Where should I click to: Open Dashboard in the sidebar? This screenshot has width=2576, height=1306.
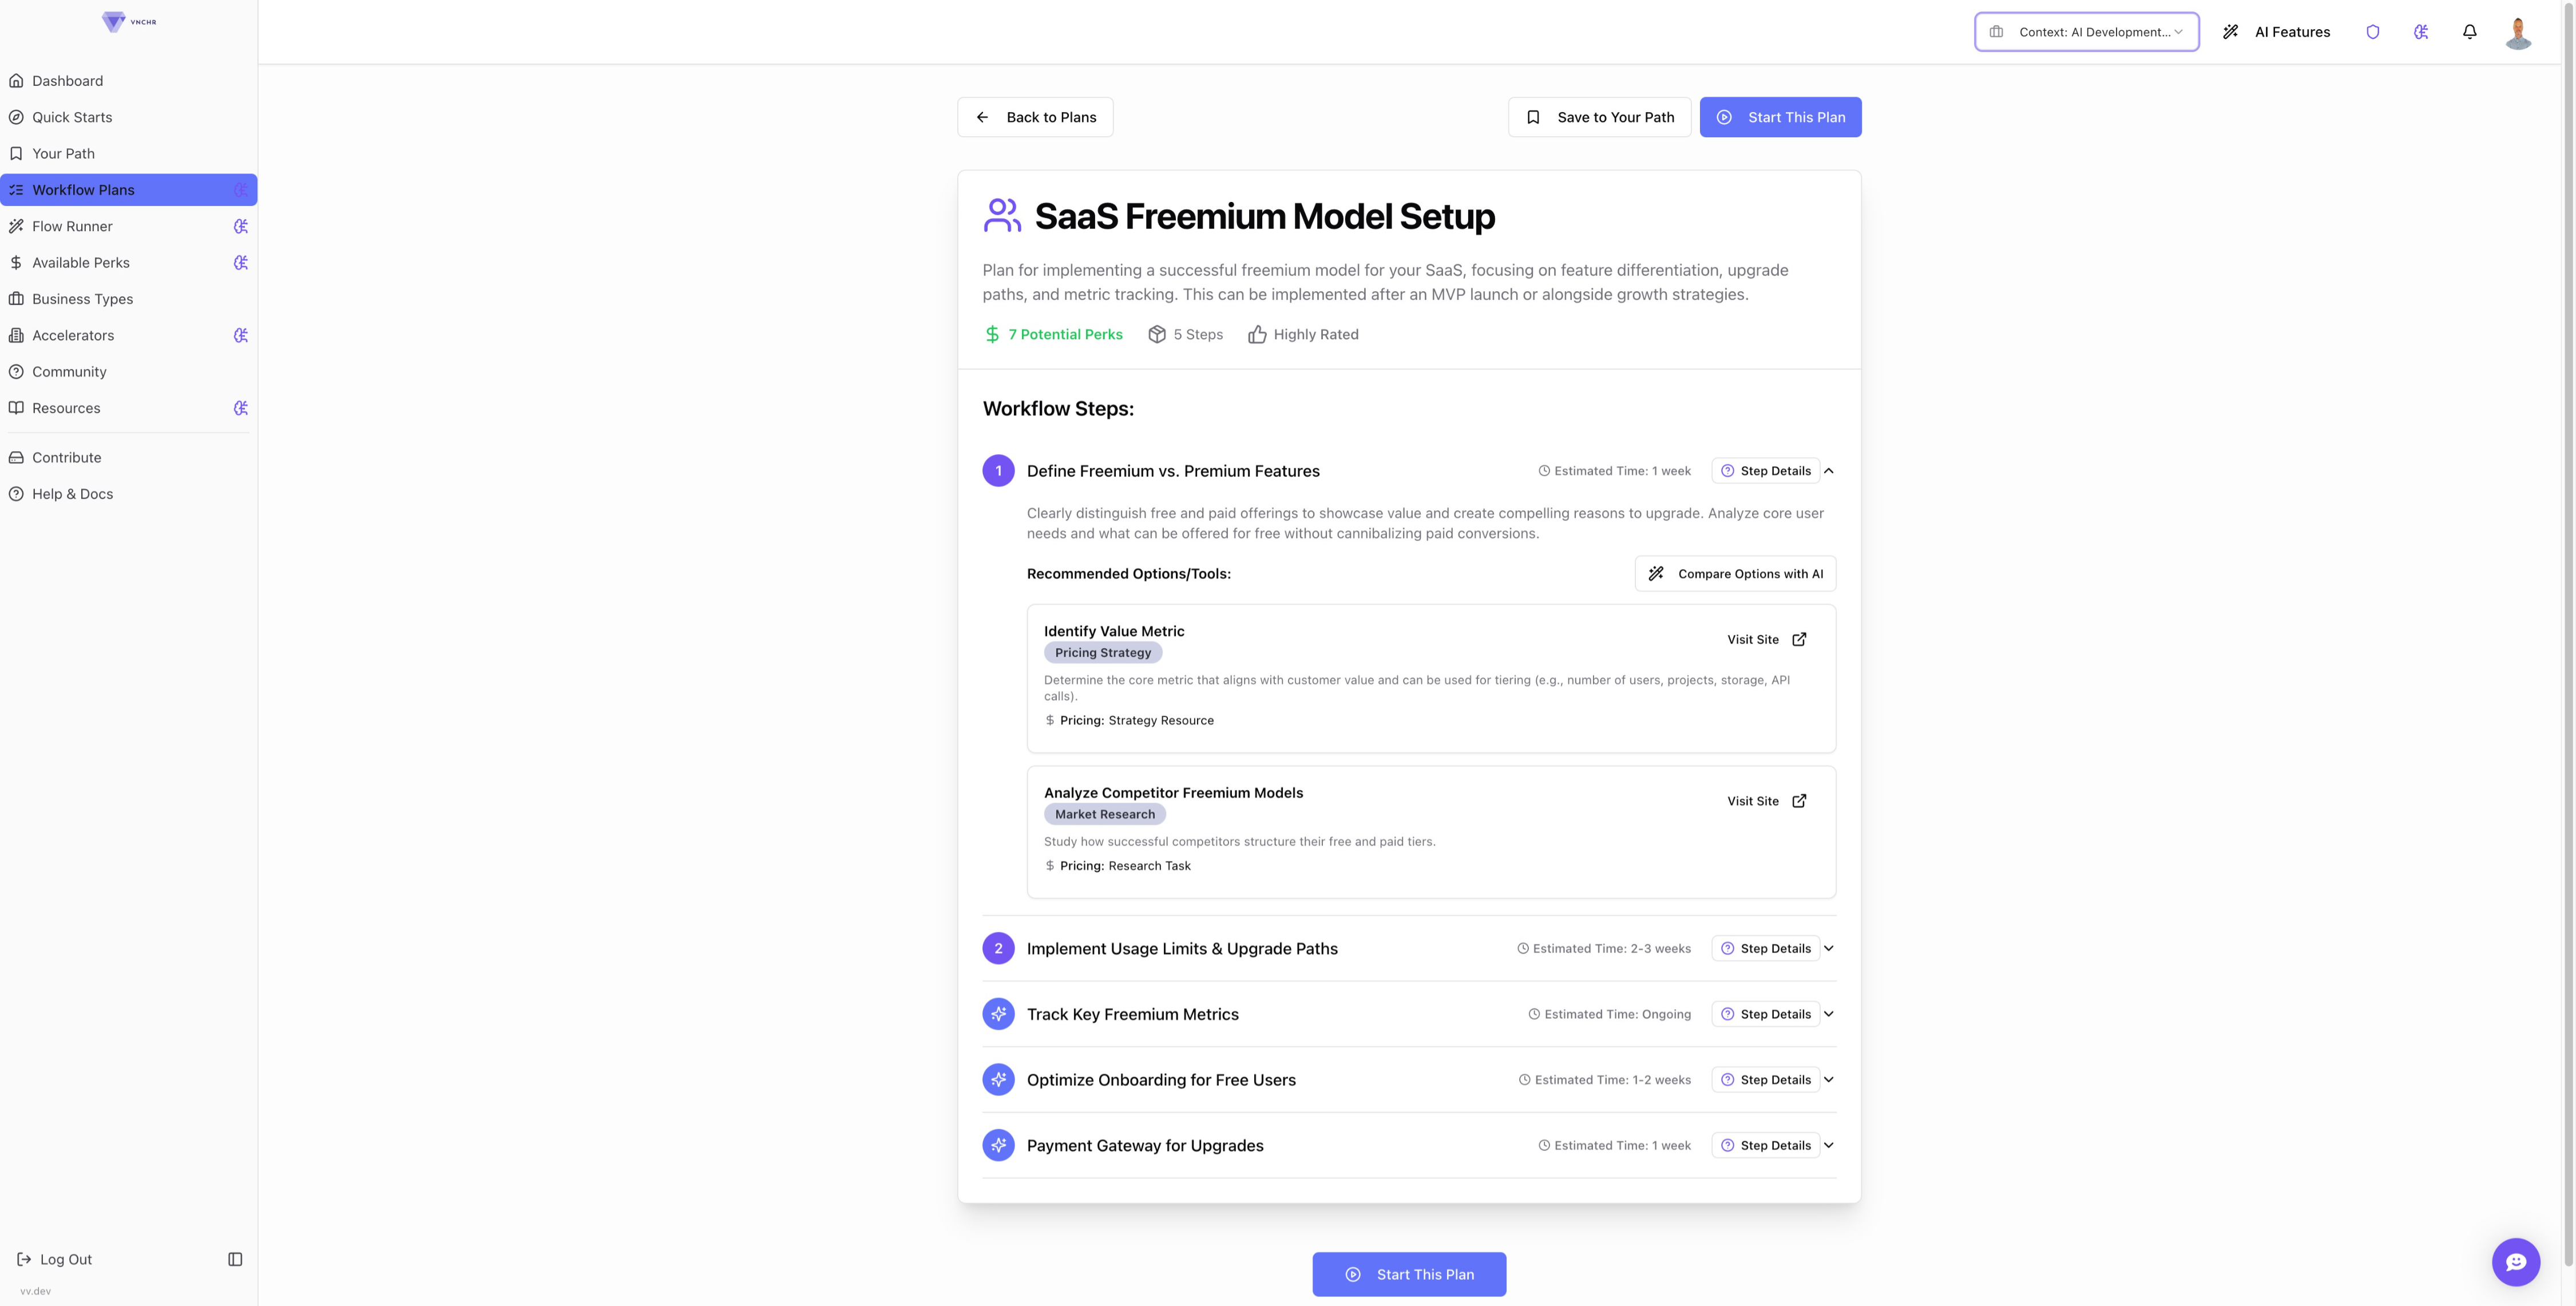pyautogui.click(x=67, y=81)
